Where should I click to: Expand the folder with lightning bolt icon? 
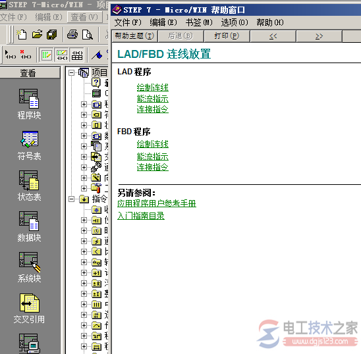coord(84,241)
